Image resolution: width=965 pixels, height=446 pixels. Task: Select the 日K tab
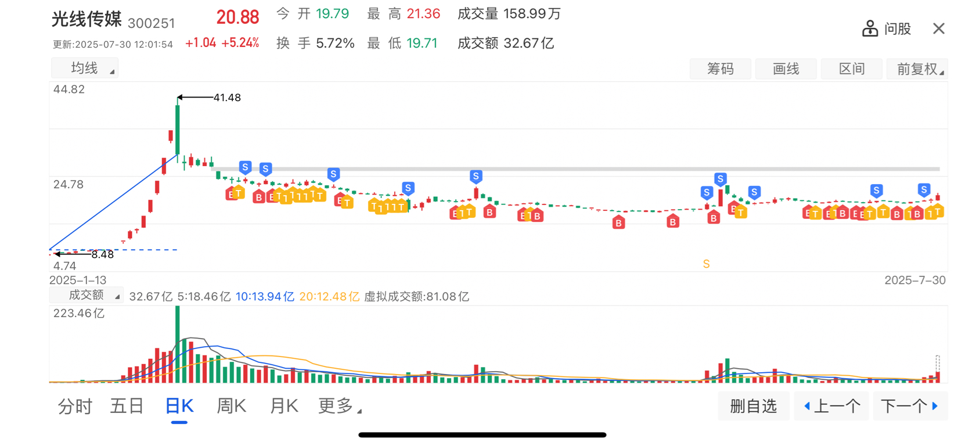[179, 406]
